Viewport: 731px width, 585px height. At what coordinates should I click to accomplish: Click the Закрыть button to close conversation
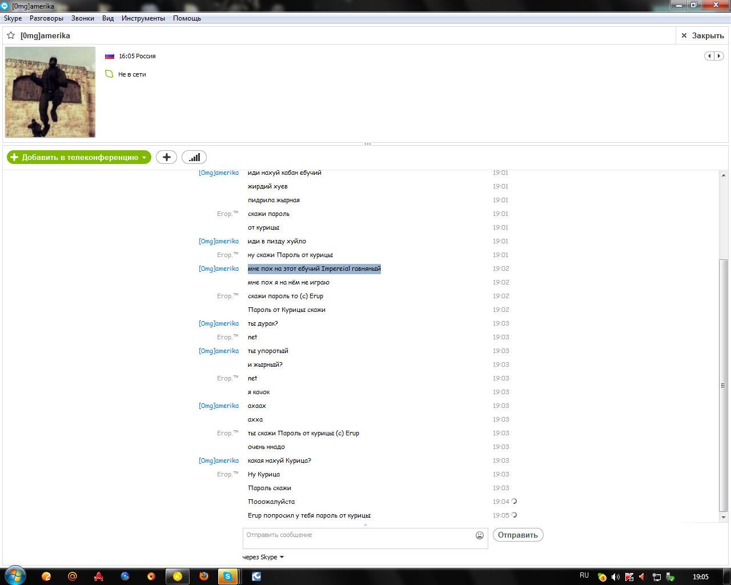pyautogui.click(x=702, y=35)
